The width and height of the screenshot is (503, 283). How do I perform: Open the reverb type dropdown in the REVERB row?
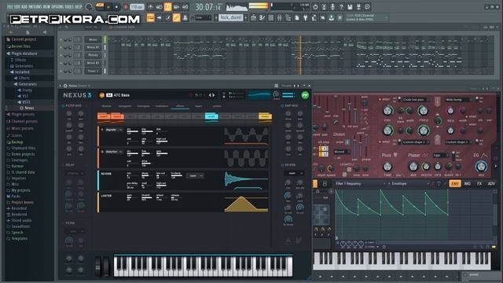[x=195, y=176]
